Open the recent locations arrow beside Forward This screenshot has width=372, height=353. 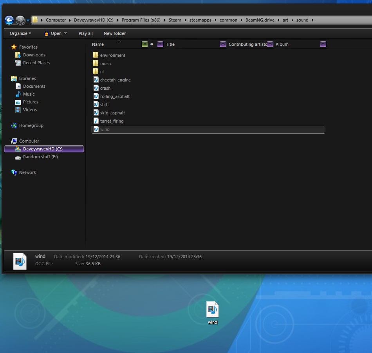[28, 20]
